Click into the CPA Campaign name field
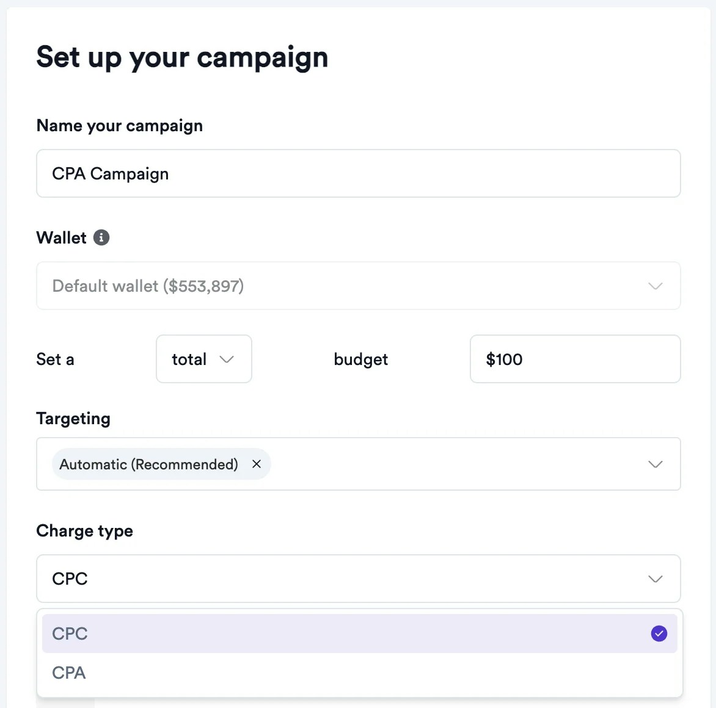Image resolution: width=716 pixels, height=708 pixels. [x=358, y=174]
